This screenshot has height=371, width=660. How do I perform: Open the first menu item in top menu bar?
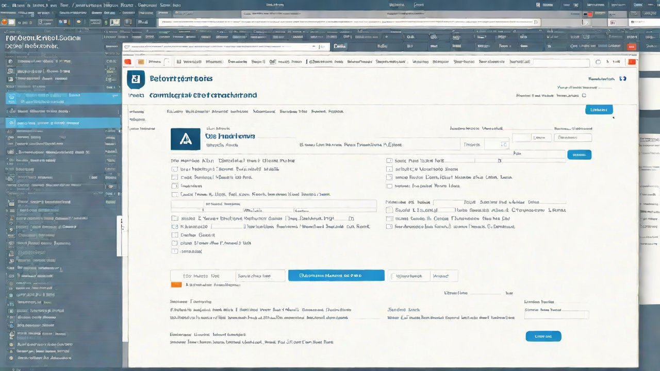coord(6,5)
